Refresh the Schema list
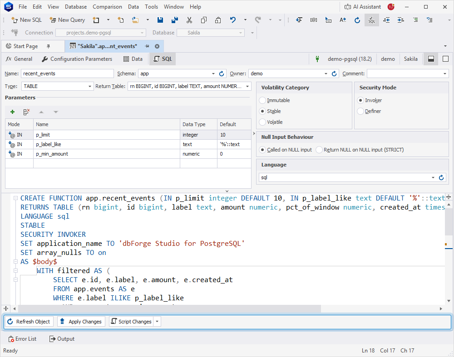The height and width of the screenshot is (357, 454). [x=222, y=74]
